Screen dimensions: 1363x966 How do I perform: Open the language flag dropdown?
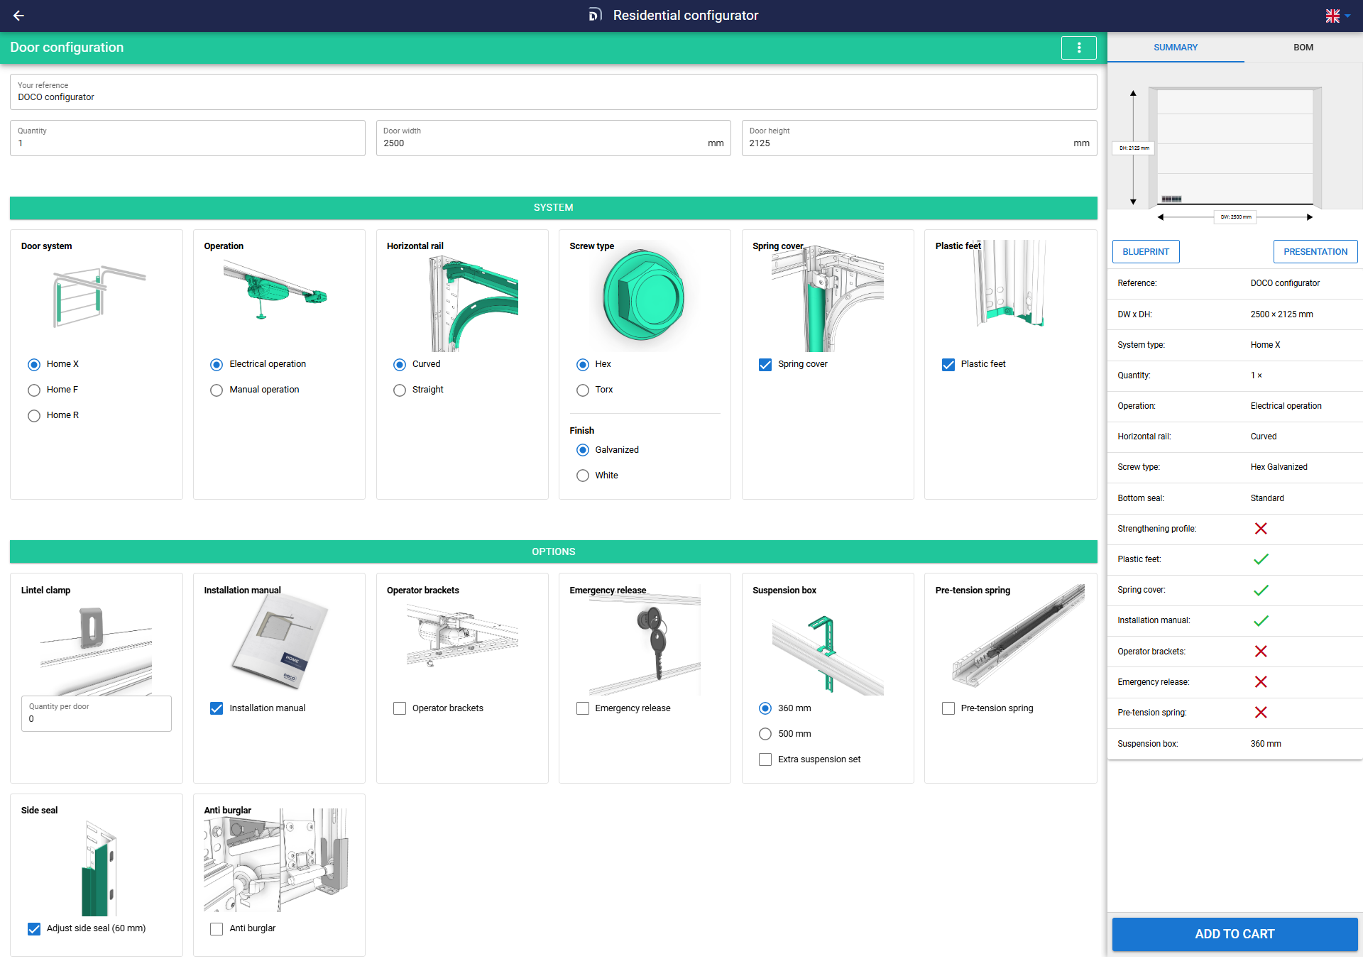tap(1337, 16)
